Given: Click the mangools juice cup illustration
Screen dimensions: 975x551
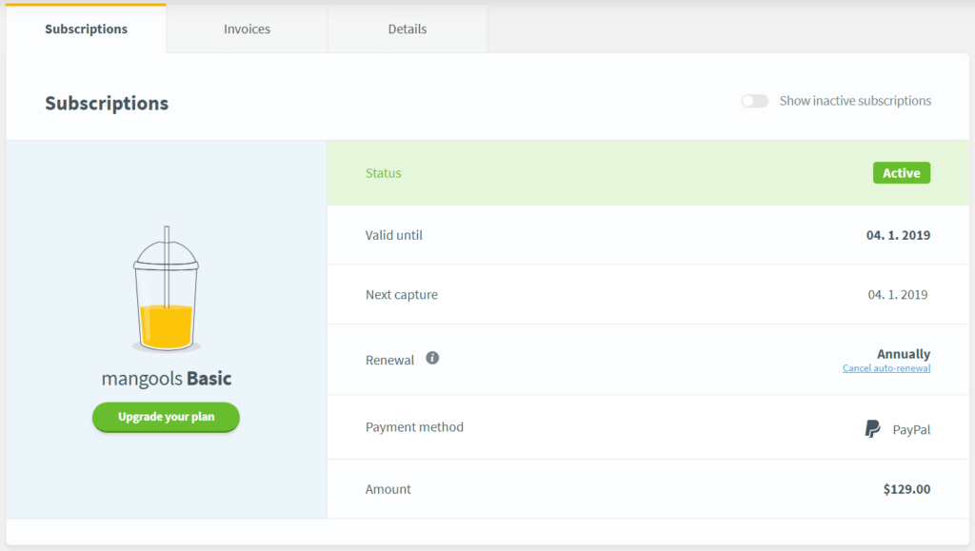Looking at the screenshot, I should 166,289.
